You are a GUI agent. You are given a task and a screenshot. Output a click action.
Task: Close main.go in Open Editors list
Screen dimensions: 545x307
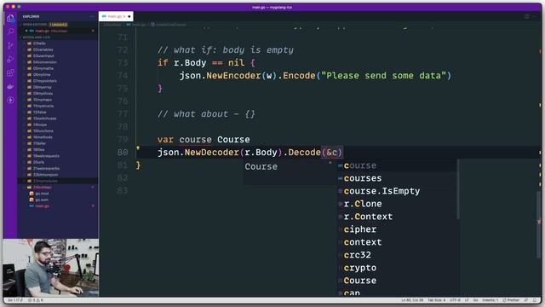pos(26,31)
